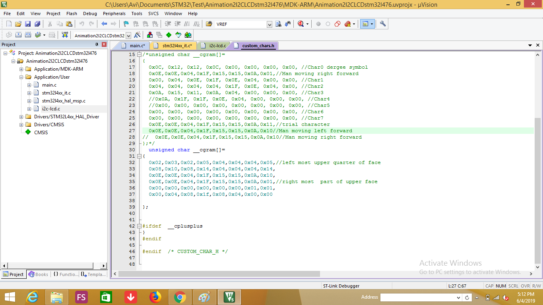The width and height of the screenshot is (543, 305).
Task: Start the debug session with the magnifier-d icon
Action: (x=301, y=24)
